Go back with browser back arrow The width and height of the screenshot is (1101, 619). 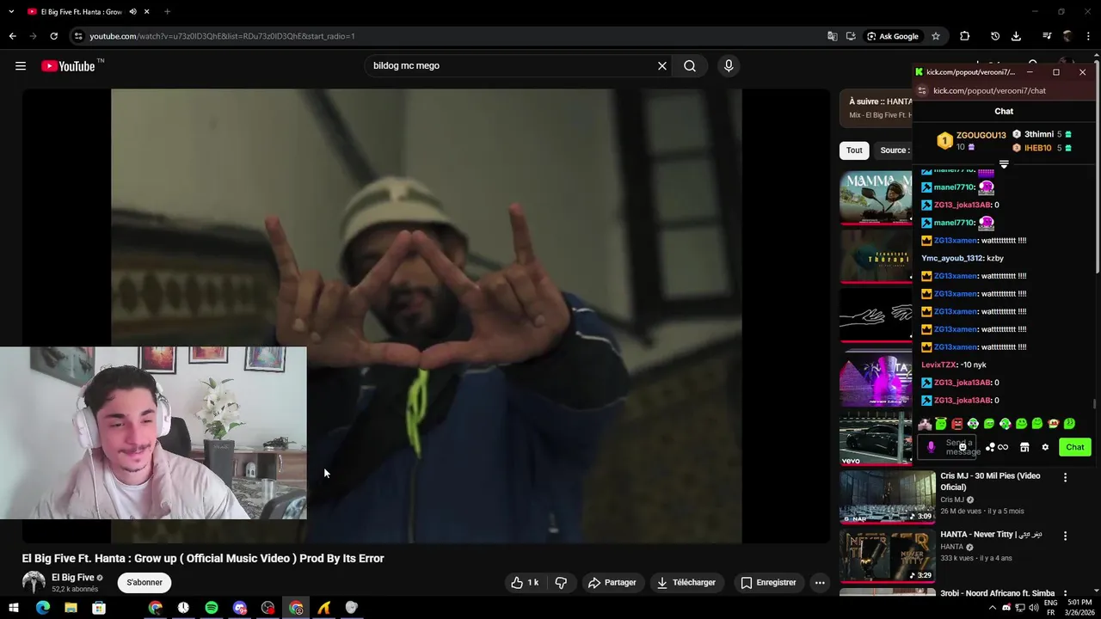pos(12,36)
